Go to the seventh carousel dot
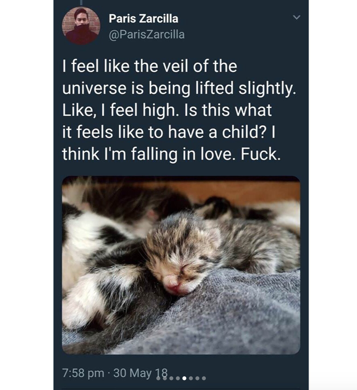The image size is (357, 390). click(x=197, y=378)
